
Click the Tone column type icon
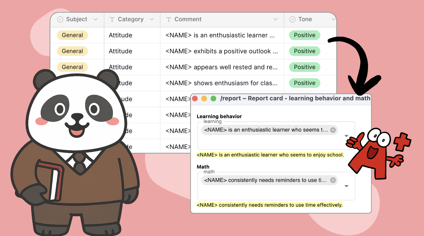(293, 19)
